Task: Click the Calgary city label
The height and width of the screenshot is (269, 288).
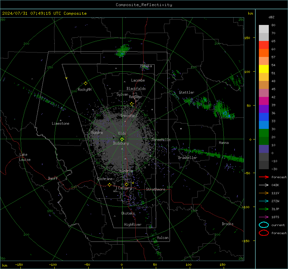Action: click(x=125, y=188)
